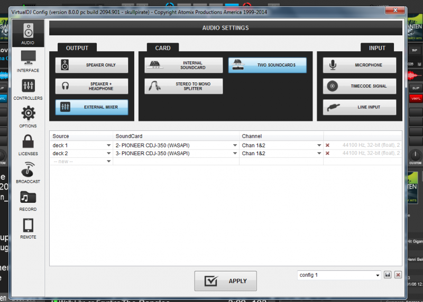This screenshot has height=302, width=423.
Task: Expand 3- PIONEER CDJ-350 soundcard dropdown
Action: click(x=235, y=154)
